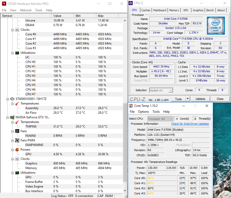Open the Network menu in Hardware Monitor
The image size is (231, 198).
coord(26,10)
